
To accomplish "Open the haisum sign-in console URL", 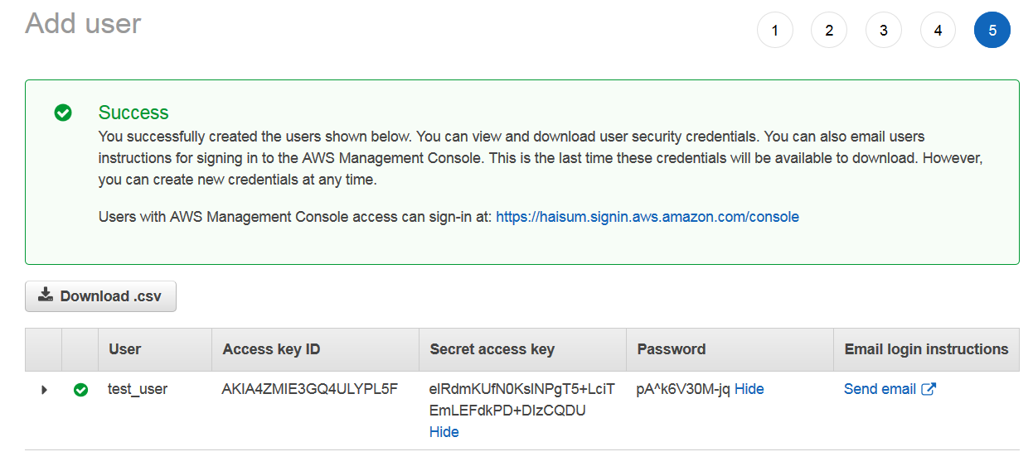I will point(647,217).
